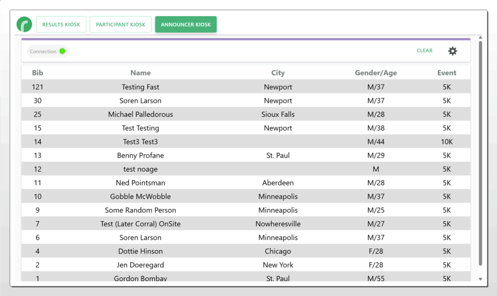Click the green app logo icon
This screenshot has width=497, height=296.
24,24
